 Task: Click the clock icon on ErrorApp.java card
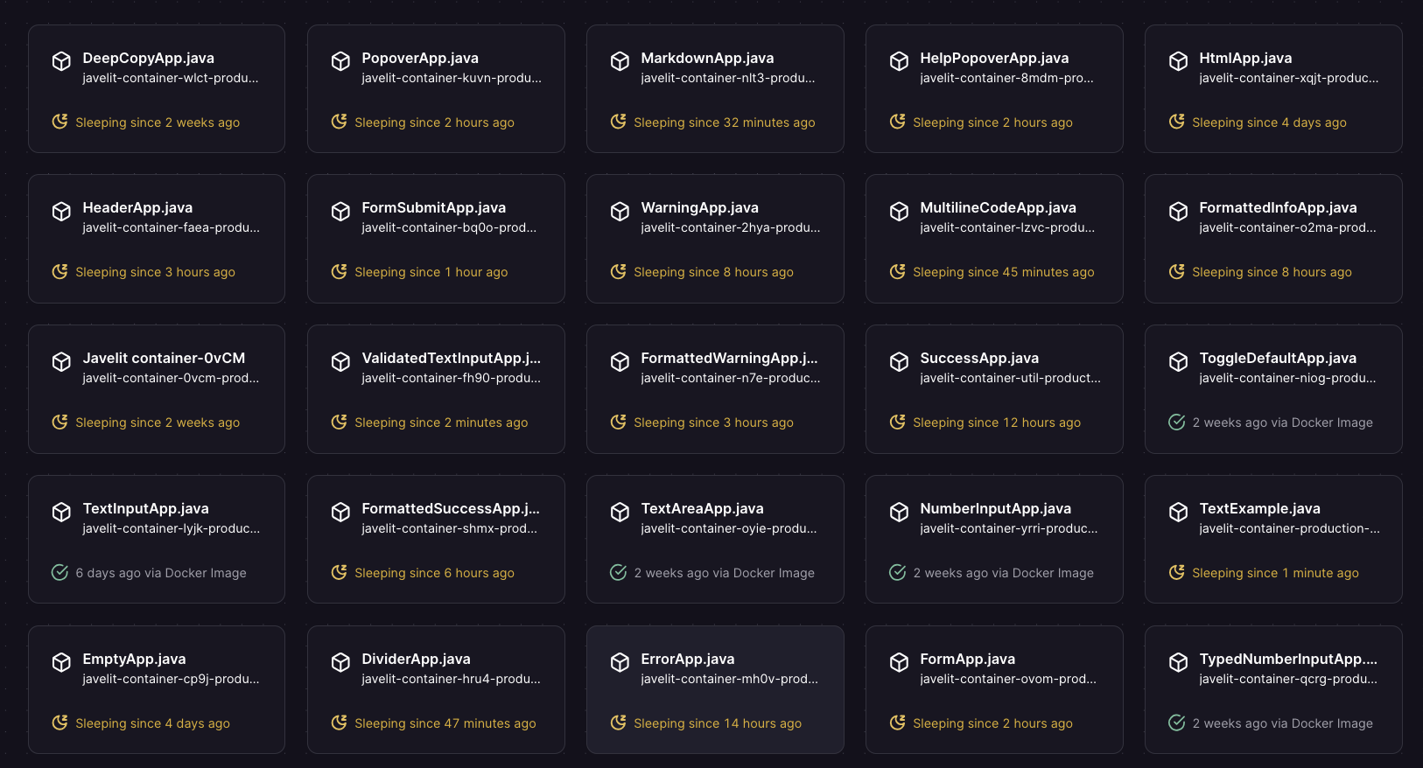click(619, 723)
